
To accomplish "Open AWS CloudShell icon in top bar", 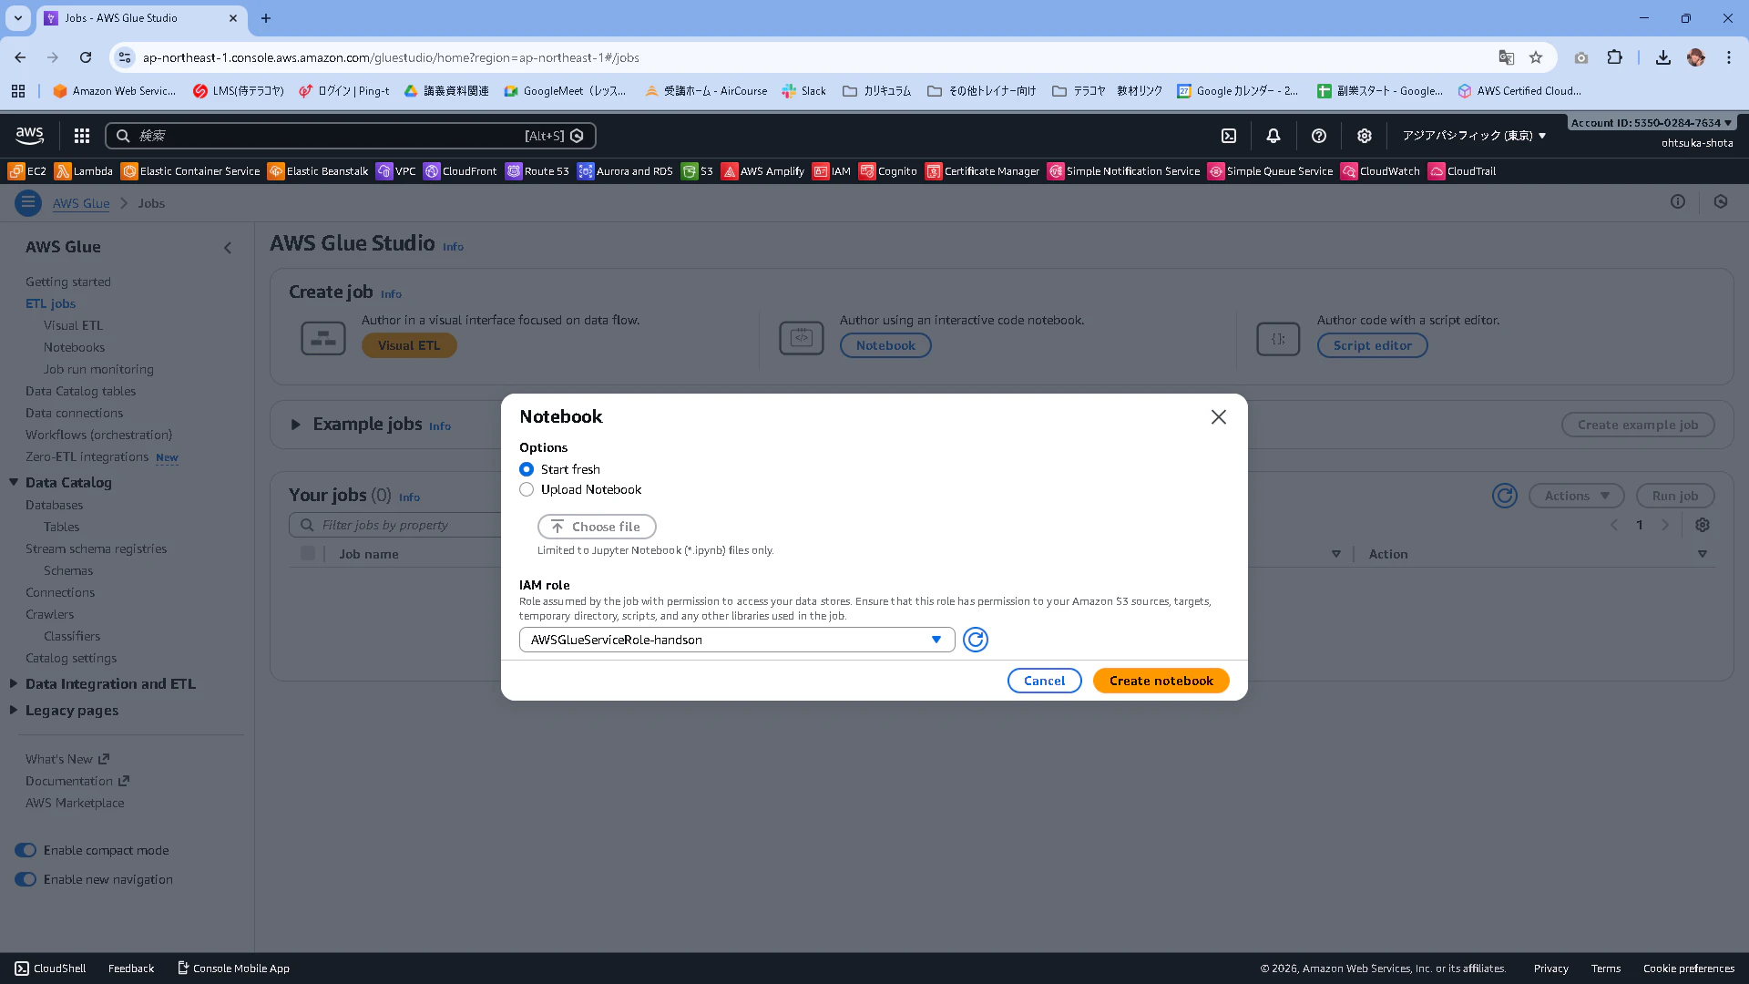I will pyautogui.click(x=1228, y=136).
